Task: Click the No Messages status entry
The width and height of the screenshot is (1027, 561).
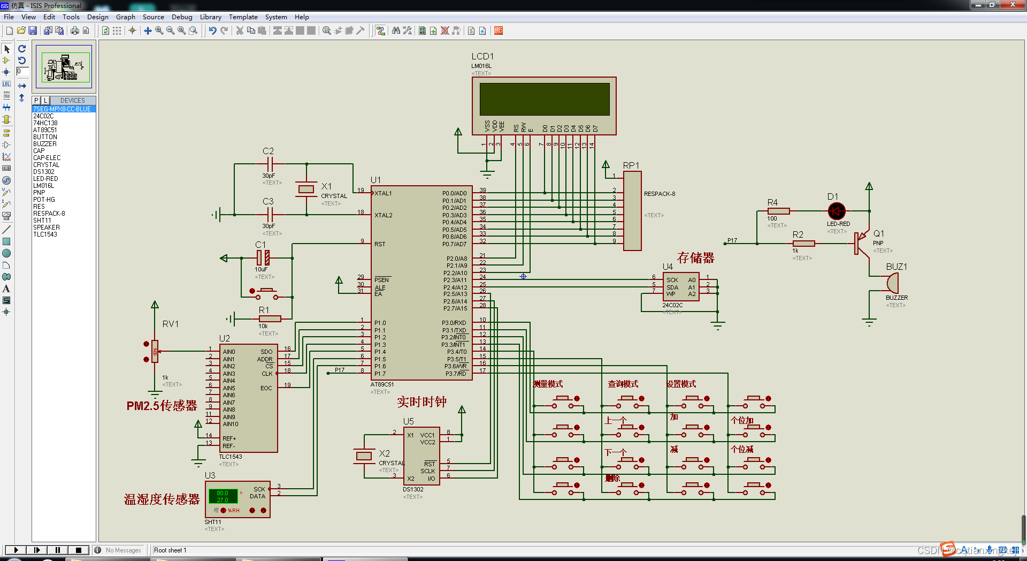Action: pos(119,550)
